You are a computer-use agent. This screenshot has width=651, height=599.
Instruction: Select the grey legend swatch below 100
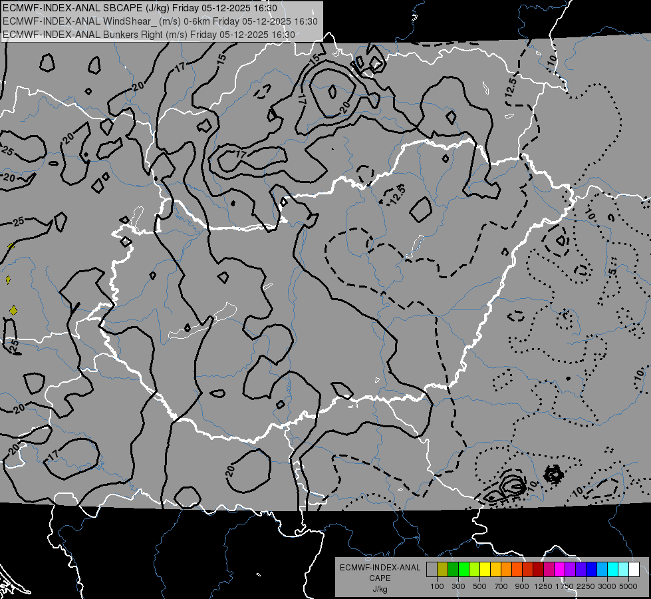pyautogui.click(x=432, y=570)
